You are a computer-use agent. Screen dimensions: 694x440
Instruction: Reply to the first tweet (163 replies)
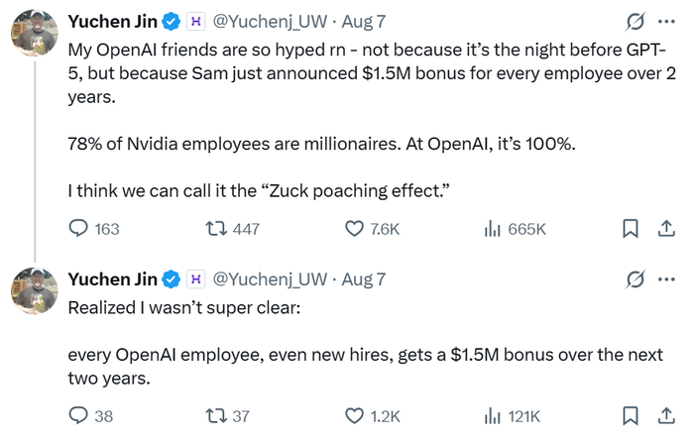[x=79, y=229]
